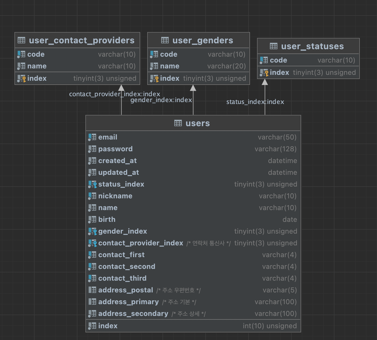
Task: Click the users table header icon
Action: point(178,123)
